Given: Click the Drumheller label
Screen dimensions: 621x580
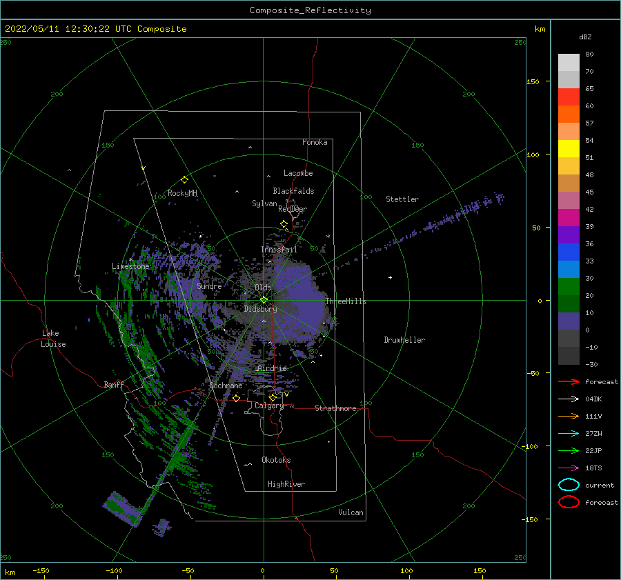Looking at the screenshot, I should tap(404, 340).
